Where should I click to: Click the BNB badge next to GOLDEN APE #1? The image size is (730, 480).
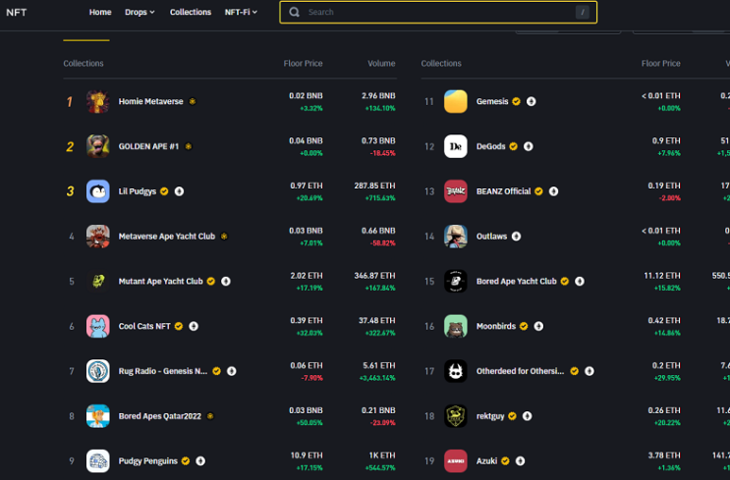pos(189,146)
